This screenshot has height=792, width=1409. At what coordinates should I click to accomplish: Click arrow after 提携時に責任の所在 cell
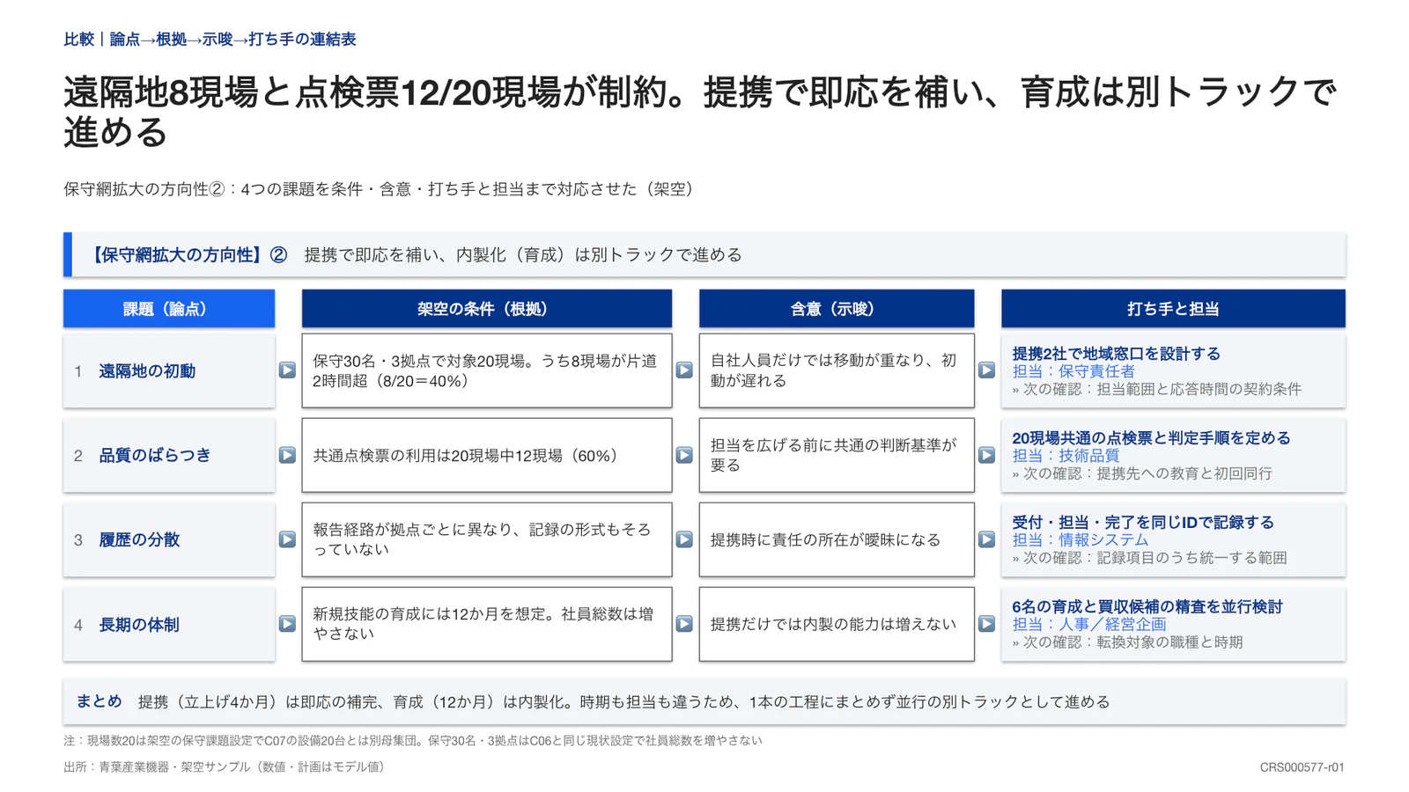(986, 539)
